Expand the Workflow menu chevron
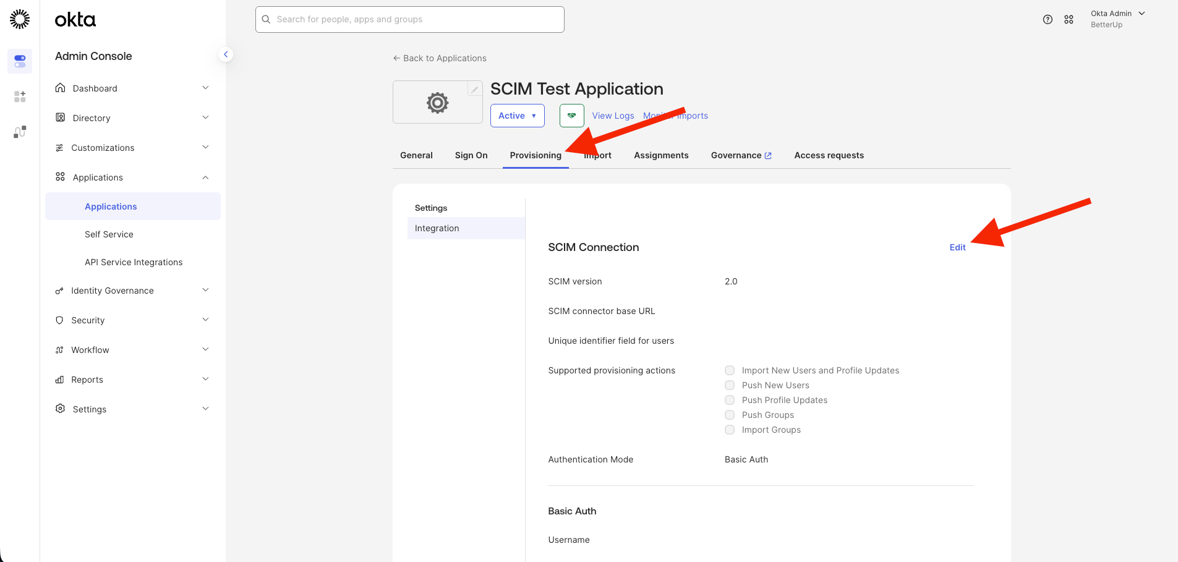Viewport: 1178px width, 562px height. click(205, 349)
